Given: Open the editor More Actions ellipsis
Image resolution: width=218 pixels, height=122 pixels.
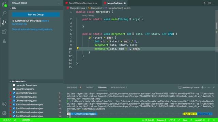Looking at the screenshot, I should point(214,3).
